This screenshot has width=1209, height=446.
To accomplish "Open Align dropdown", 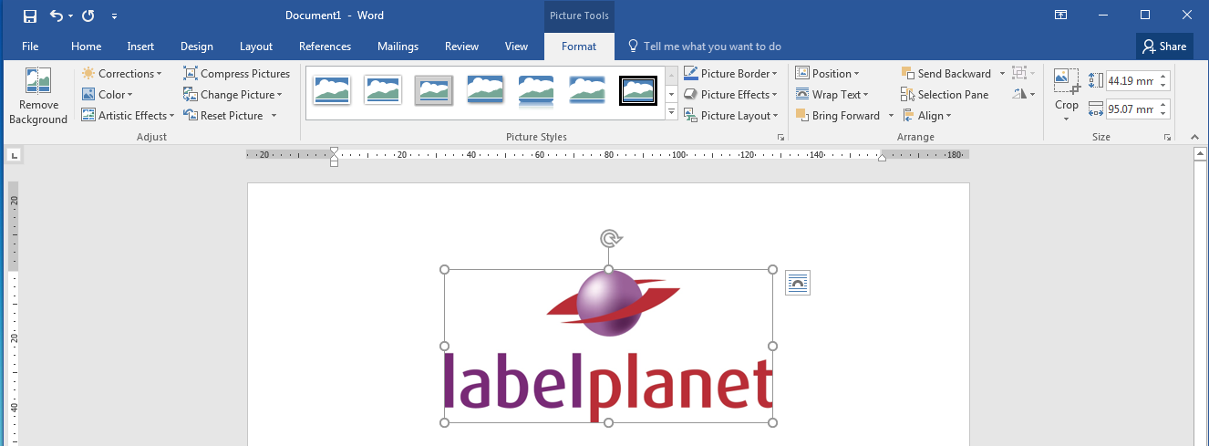I will [926, 116].
